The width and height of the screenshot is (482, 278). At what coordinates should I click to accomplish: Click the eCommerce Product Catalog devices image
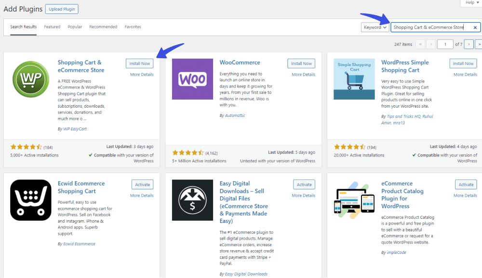click(x=354, y=200)
